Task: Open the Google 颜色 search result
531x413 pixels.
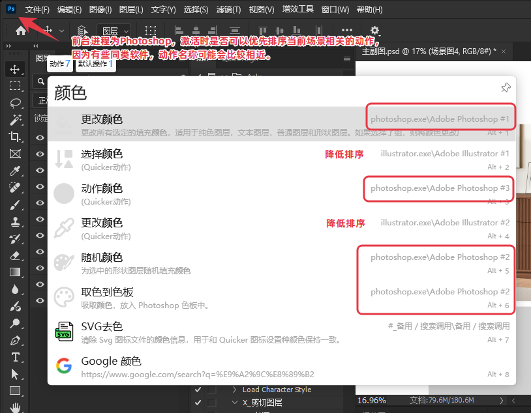Action: pos(282,366)
